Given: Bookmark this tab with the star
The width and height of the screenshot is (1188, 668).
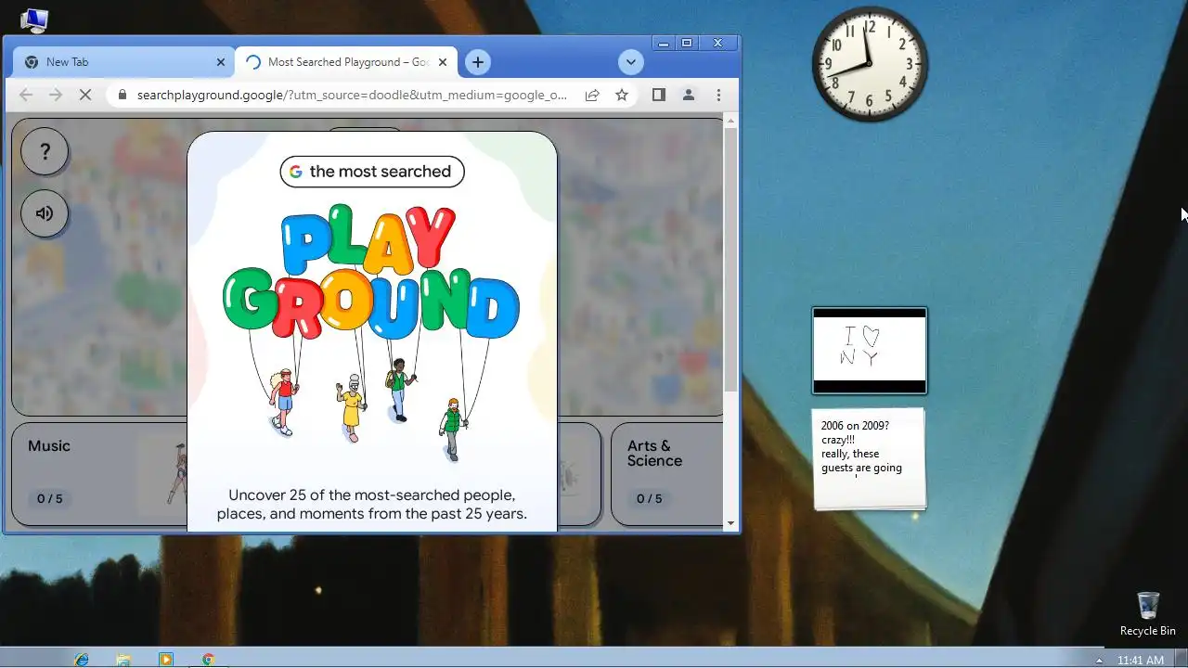Looking at the screenshot, I should click(622, 95).
